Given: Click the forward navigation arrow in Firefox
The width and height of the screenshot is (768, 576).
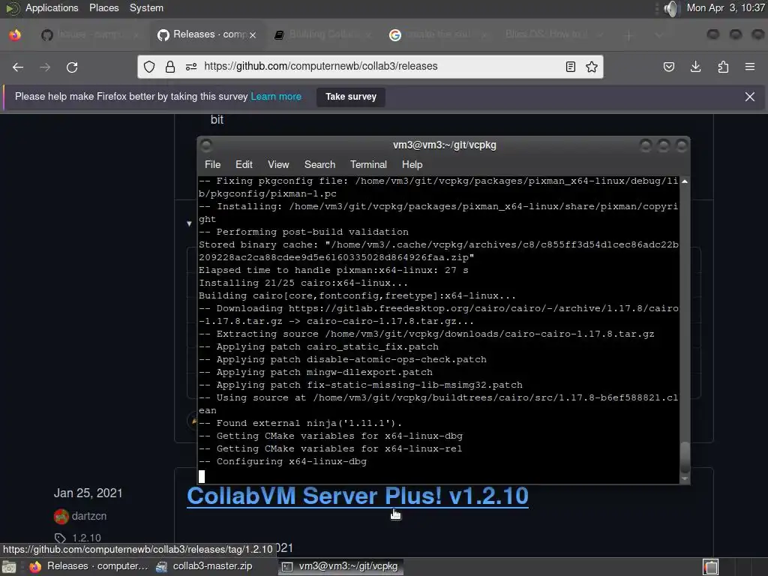Looking at the screenshot, I should pos(45,67).
